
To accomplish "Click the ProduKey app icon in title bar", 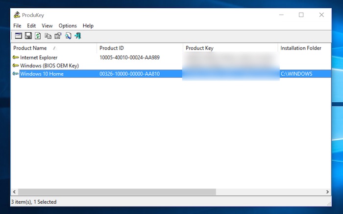I will (17, 15).
